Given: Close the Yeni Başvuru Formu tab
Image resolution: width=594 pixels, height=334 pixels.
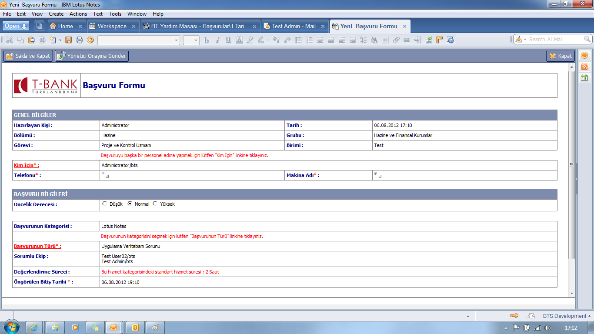Looking at the screenshot, I should pos(404,26).
